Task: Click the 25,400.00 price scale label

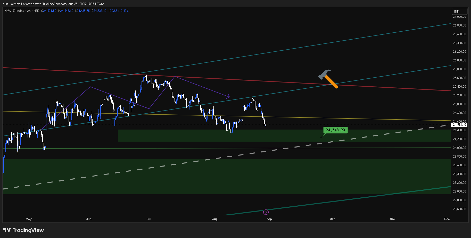Action: pos(459,87)
